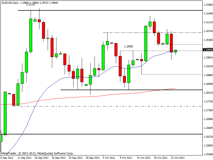This screenshot has width=213, height=160.
Task: Click the last small green candle
Action: click(175, 51)
